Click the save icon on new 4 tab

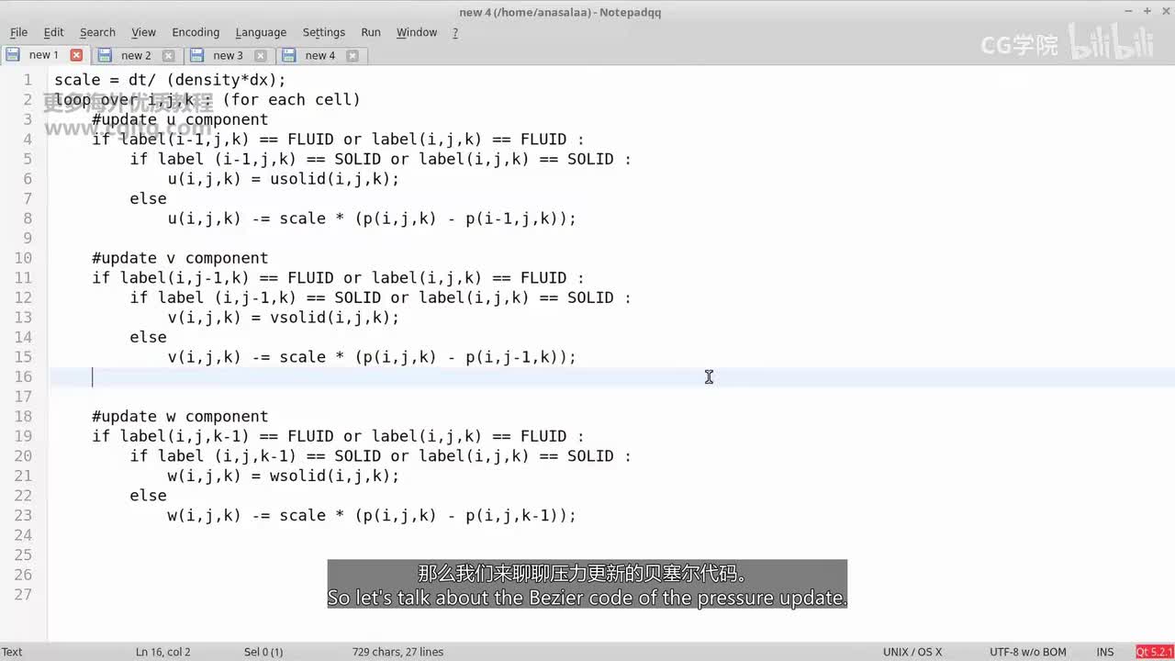tap(289, 56)
